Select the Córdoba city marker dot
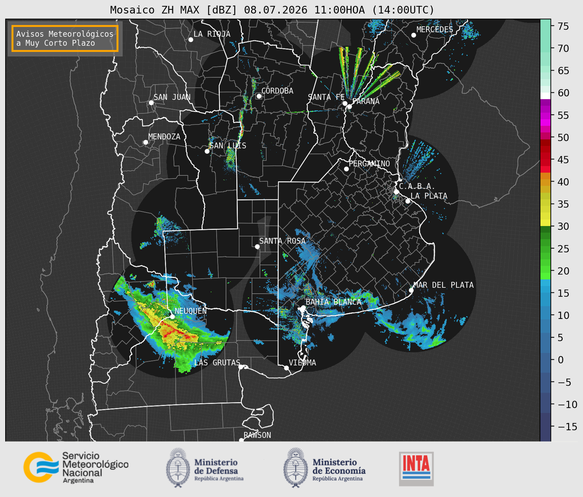The width and height of the screenshot is (583, 497). tap(259, 96)
